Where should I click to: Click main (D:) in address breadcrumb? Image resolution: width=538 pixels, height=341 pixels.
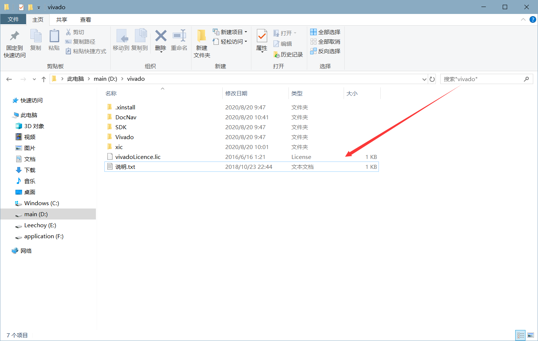pos(105,79)
